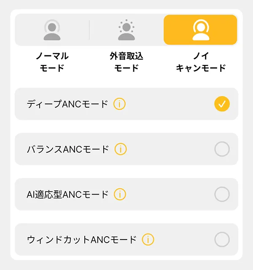Click the バランスANCモード text
Viewport: 253px width, 270px height.
click(x=68, y=149)
